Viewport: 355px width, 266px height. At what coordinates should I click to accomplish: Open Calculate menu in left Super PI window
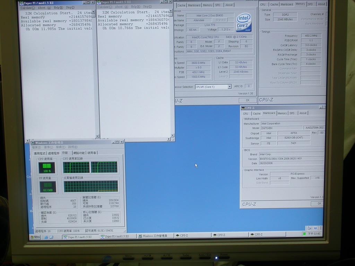coord(28,8)
